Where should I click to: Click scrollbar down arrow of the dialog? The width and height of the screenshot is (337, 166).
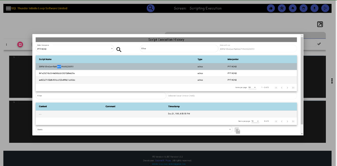pos(302,134)
